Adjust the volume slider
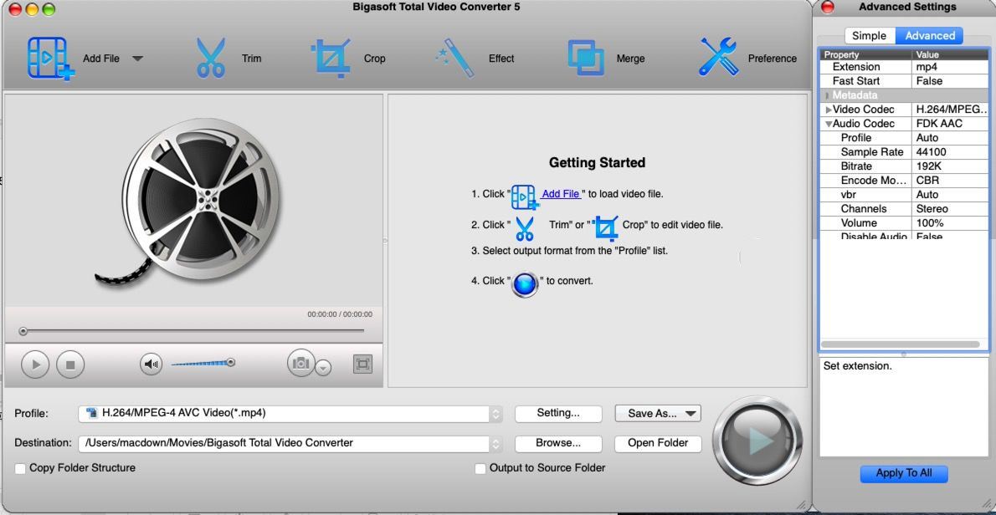996x515 pixels. (x=203, y=364)
